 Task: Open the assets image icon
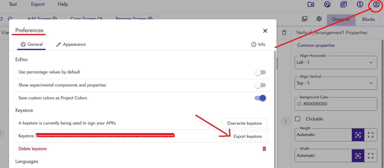tap(304, 19)
